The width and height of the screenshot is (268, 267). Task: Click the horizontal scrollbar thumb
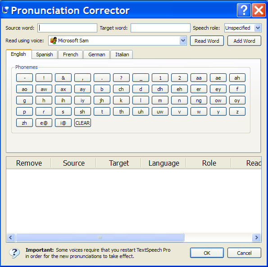click(100, 237)
